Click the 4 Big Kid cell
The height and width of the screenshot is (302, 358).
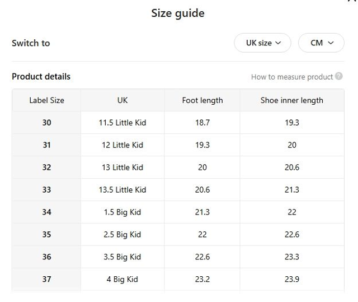pos(123,280)
